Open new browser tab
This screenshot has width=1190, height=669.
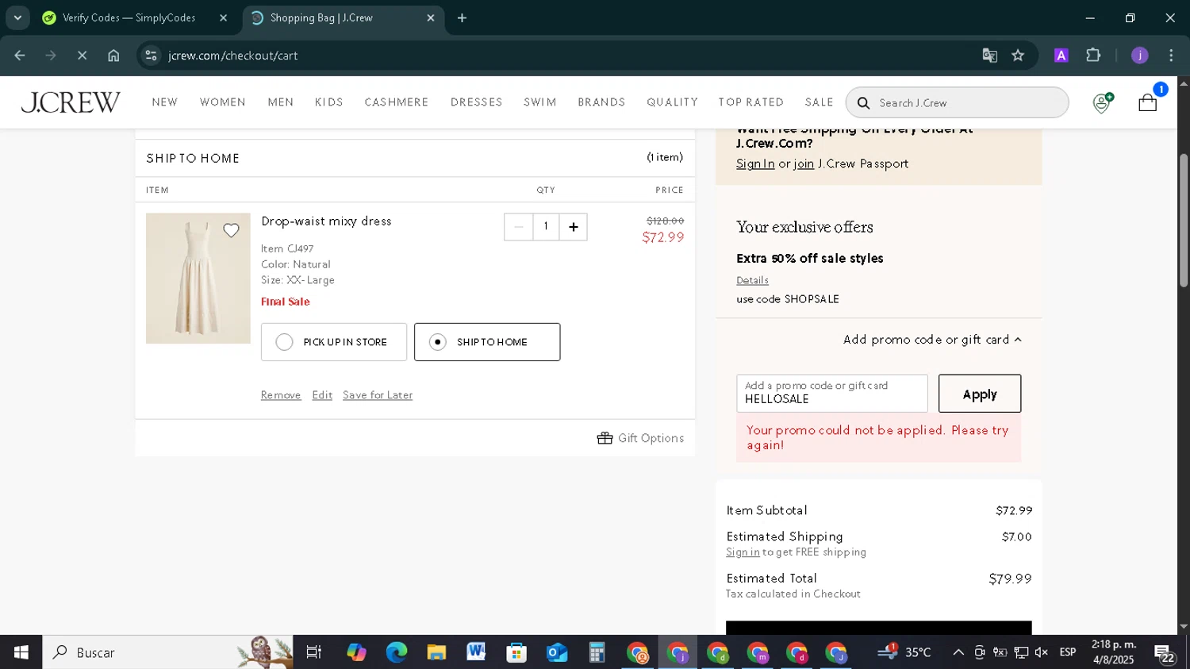pyautogui.click(x=463, y=17)
